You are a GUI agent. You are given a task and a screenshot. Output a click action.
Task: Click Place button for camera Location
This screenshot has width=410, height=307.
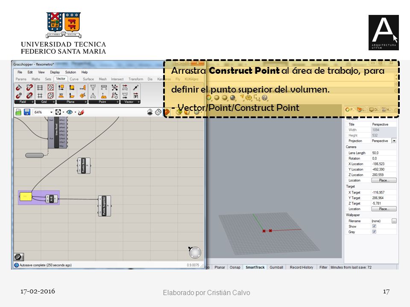[384, 180]
